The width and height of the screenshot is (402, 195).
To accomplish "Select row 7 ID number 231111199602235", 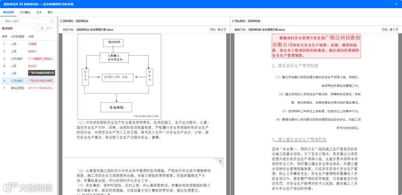I will [28, 88].
